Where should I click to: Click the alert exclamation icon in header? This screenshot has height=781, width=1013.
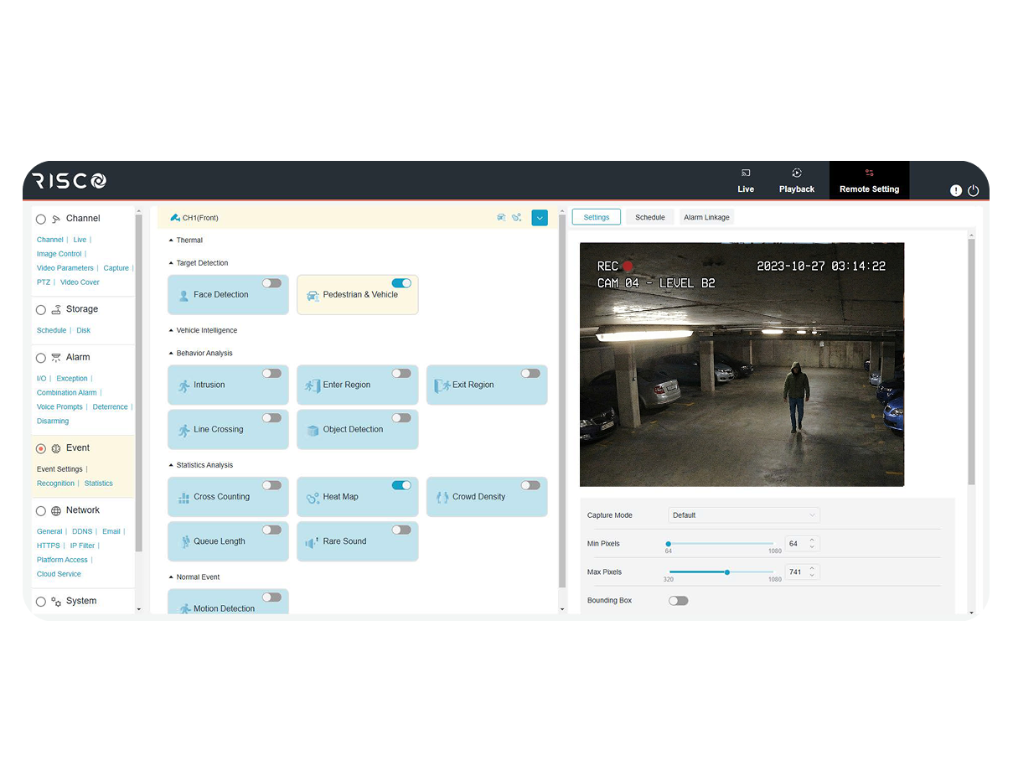click(956, 190)
